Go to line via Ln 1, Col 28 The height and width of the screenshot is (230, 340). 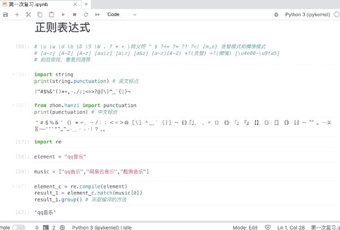coord(291,228)
